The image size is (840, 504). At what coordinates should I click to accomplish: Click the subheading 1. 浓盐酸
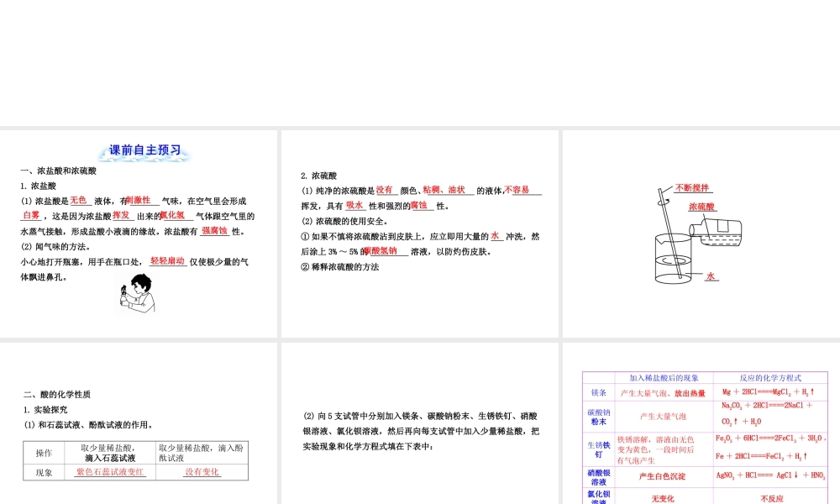38,186
